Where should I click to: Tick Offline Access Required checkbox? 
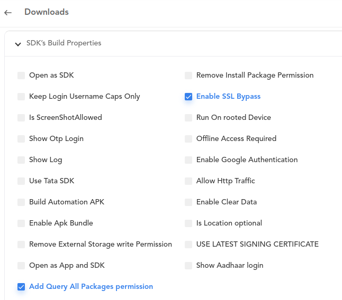[x=188, y=139]
